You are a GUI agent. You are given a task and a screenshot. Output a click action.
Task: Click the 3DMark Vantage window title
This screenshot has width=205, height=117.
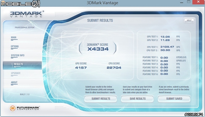tap(102, 3)
